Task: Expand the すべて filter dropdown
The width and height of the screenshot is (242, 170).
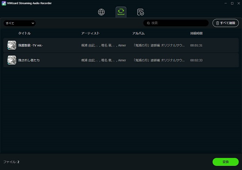Action: [20, 23]
